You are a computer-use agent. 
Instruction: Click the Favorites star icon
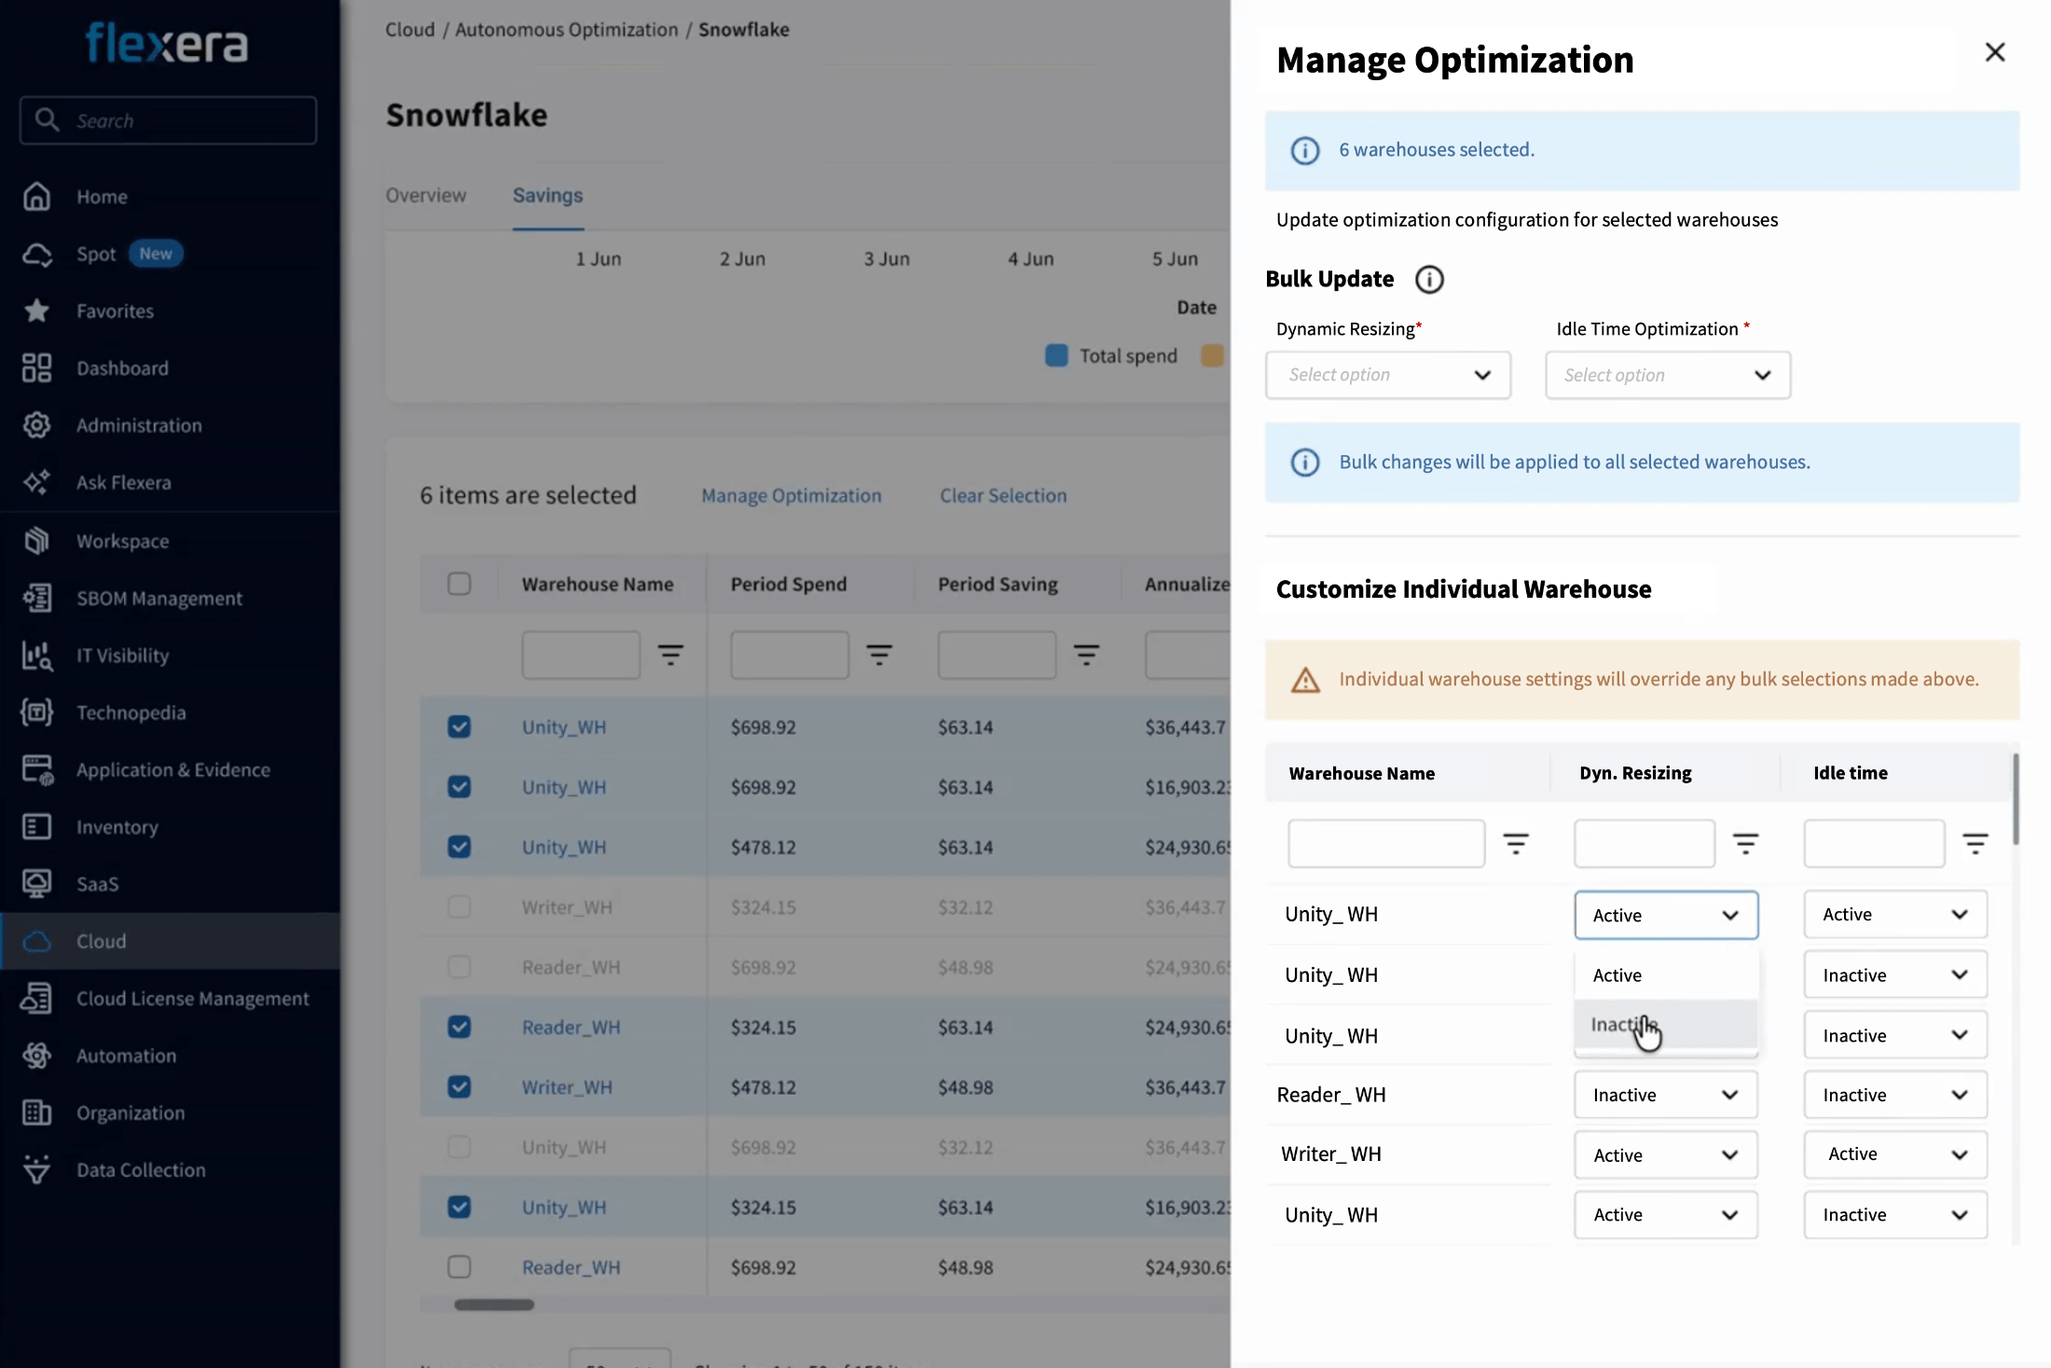36,311
